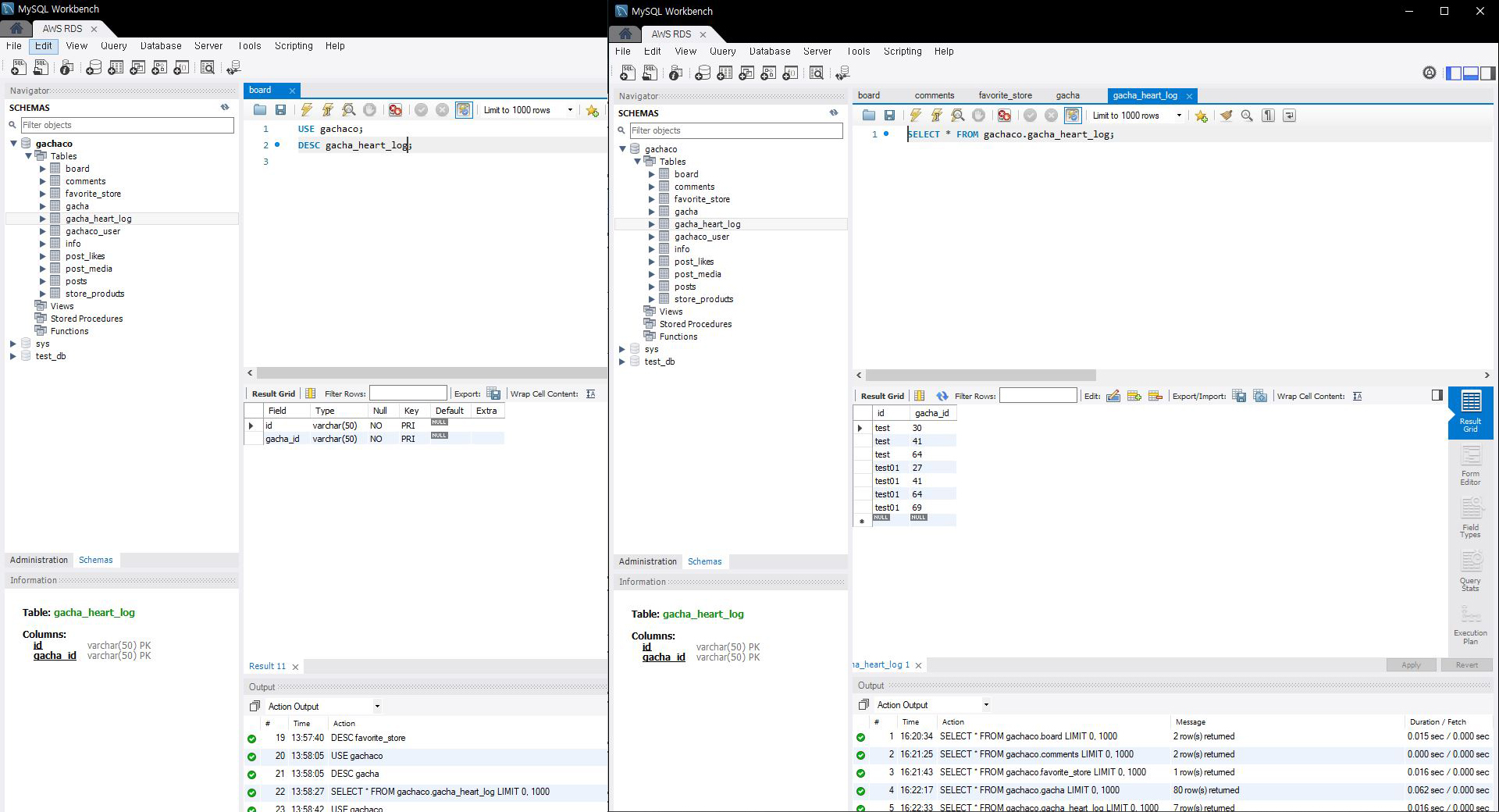The height and width of the screenshot is (812, 1499).
Task: Click the Filter objects field in the right navigator
Action: pyautogui.click(x=736, y=130)
